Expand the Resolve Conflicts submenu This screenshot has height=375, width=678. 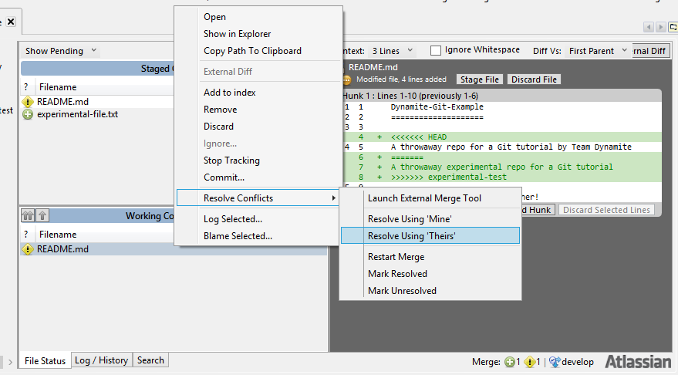coord(258,198)
